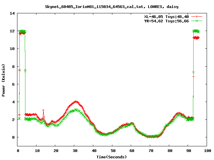Click the y-axis tick label "2"

(x=13, y=120)
